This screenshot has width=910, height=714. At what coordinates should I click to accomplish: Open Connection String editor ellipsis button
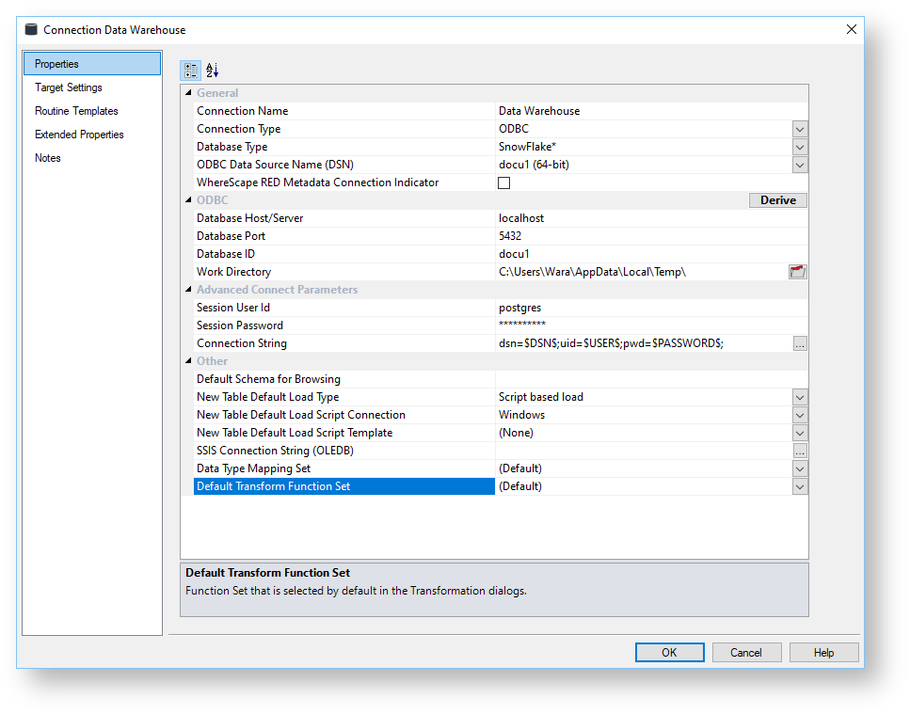click(800, 344)
